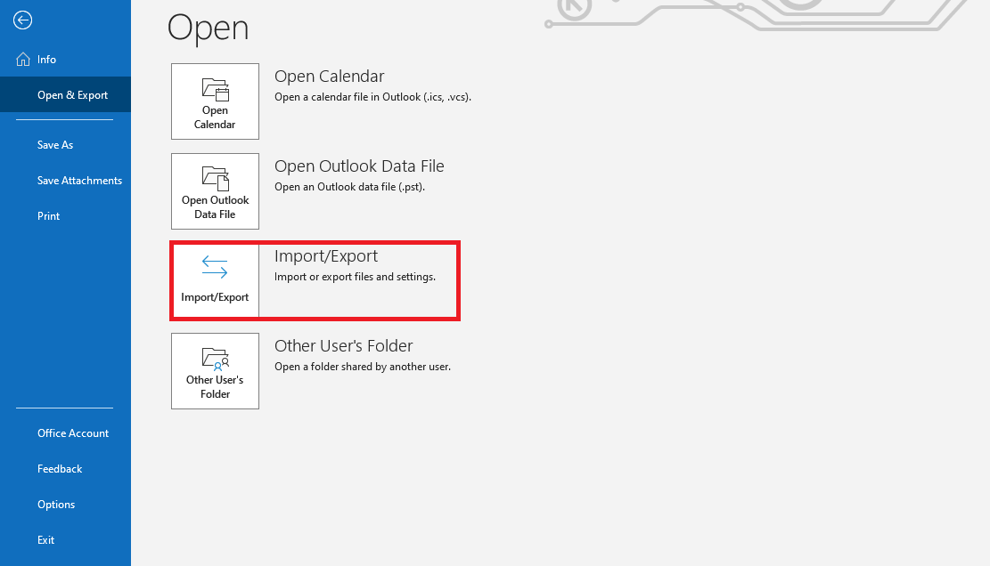Exit the Outlook application
This screenshot has width=990, height=566.
tap(45, 539)
